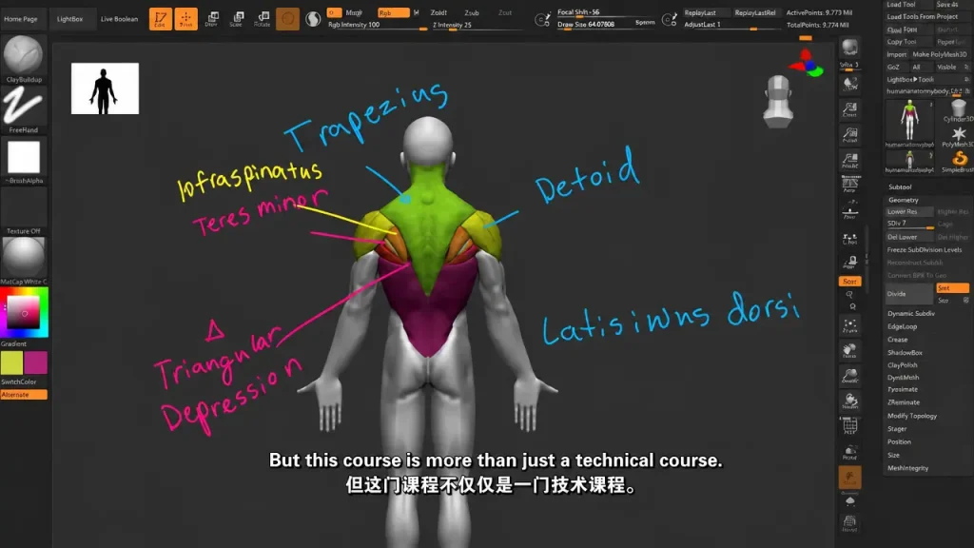Expand the Subtool section
Viewport: 974px width, 548px height.
(x=900, y=187)
